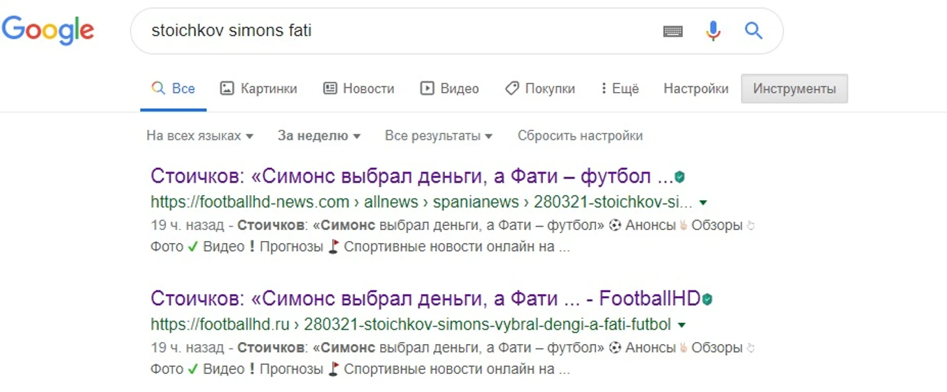
Task: Click the Google logo
Action: click(x=48, y=30)
